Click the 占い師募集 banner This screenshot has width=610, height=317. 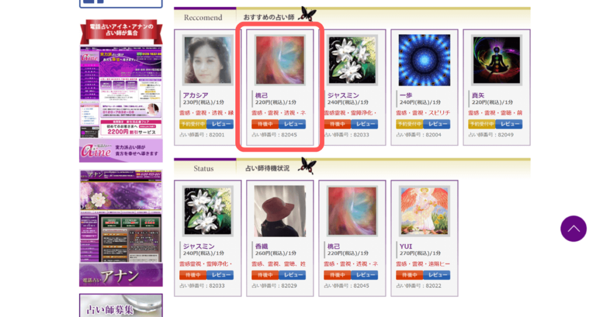121,306
